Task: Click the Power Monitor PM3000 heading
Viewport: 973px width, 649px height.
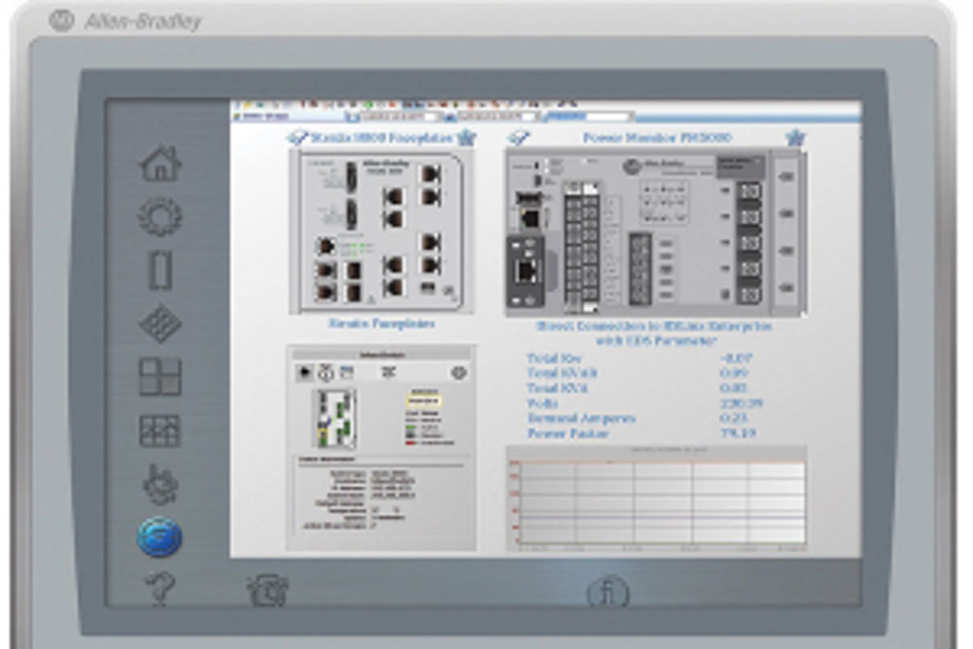Action: point(657,137)
